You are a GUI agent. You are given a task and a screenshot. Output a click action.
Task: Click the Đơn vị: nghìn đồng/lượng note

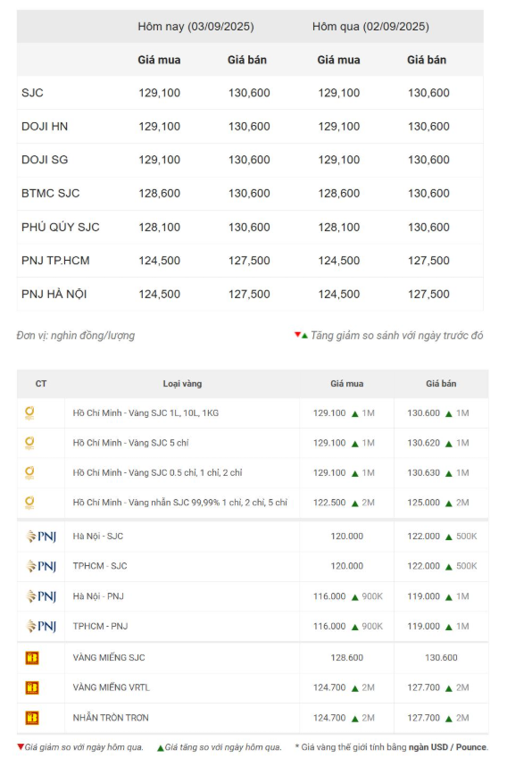coord(76,336)
